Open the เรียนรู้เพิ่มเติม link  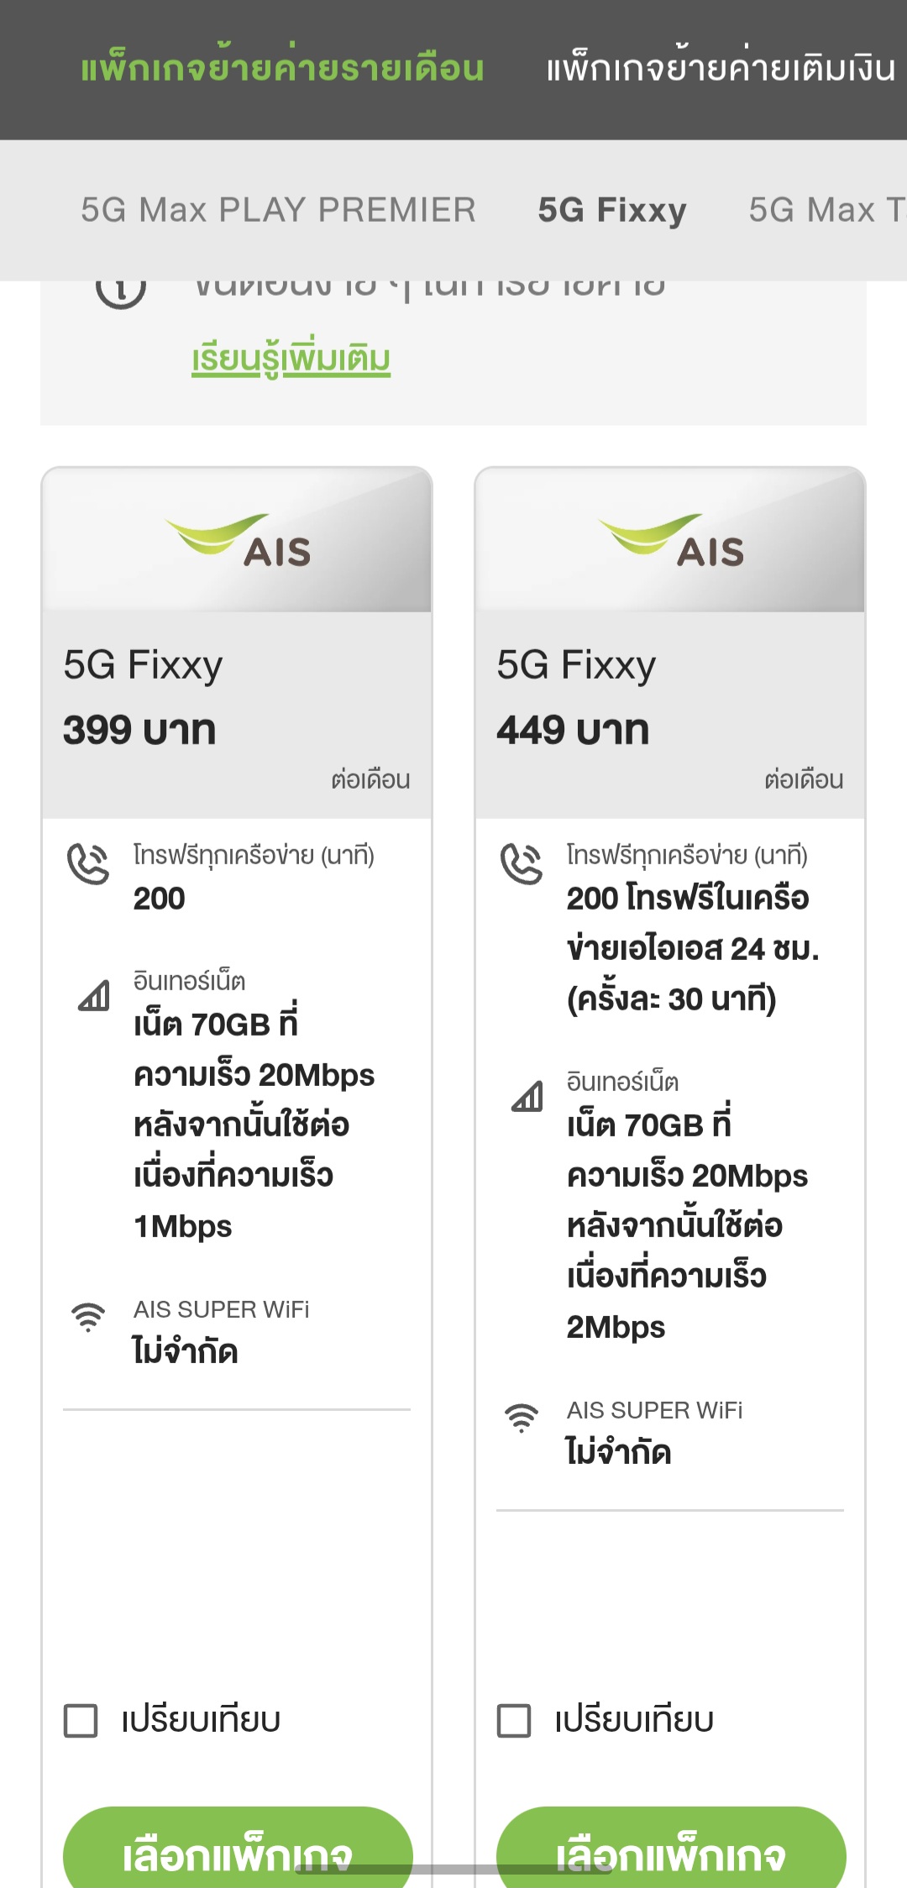click(291, 359)
